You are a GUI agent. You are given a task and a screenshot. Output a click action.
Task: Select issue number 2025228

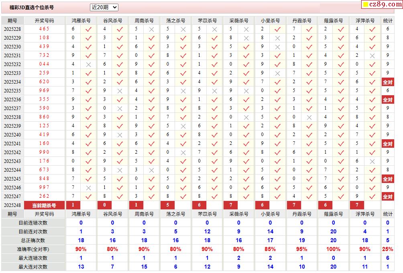pyautogui.click(x=12, y=29)
